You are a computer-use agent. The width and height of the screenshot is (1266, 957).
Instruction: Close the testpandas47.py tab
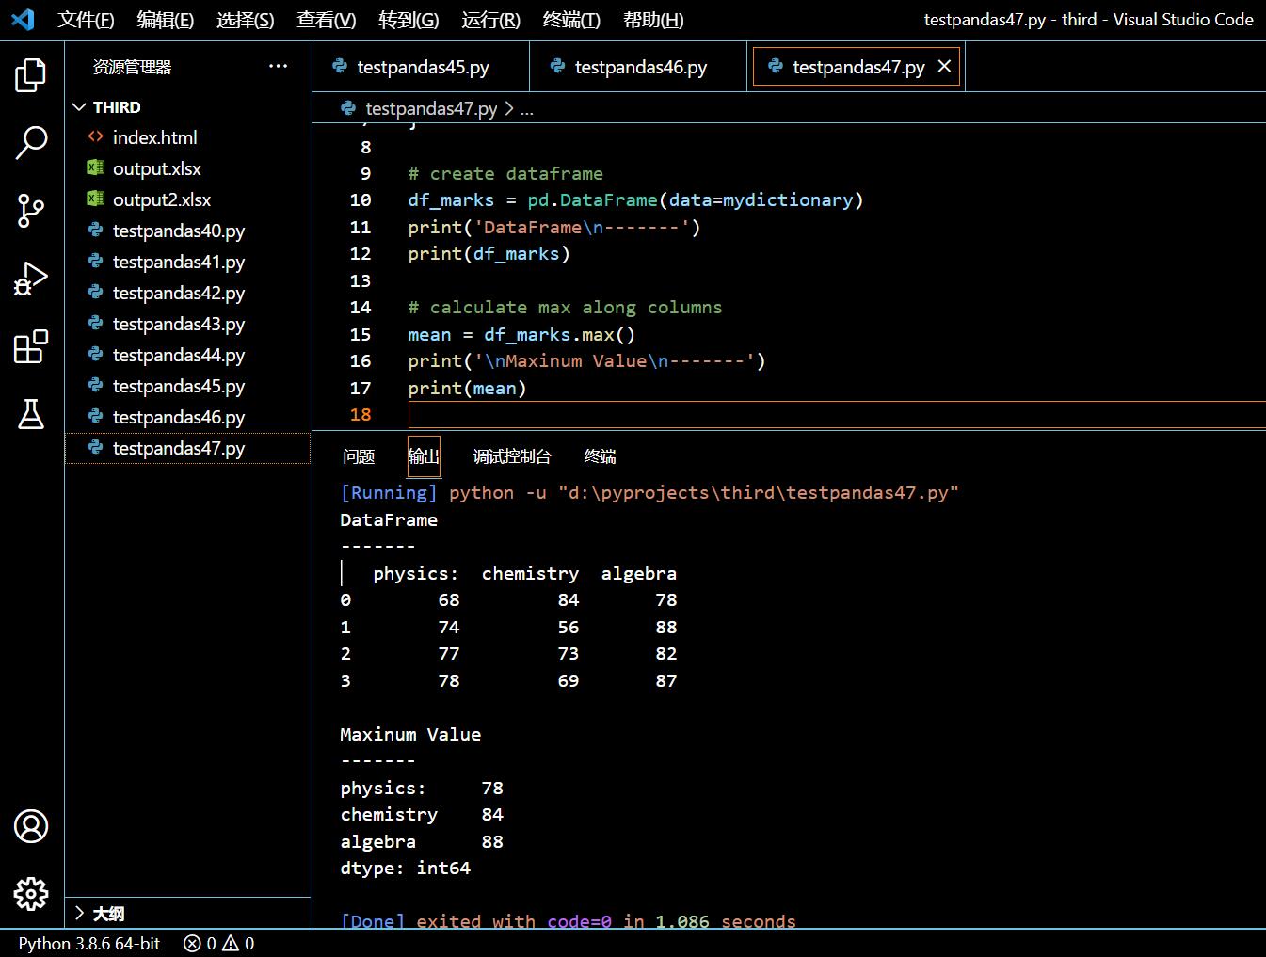coord(944,66)
